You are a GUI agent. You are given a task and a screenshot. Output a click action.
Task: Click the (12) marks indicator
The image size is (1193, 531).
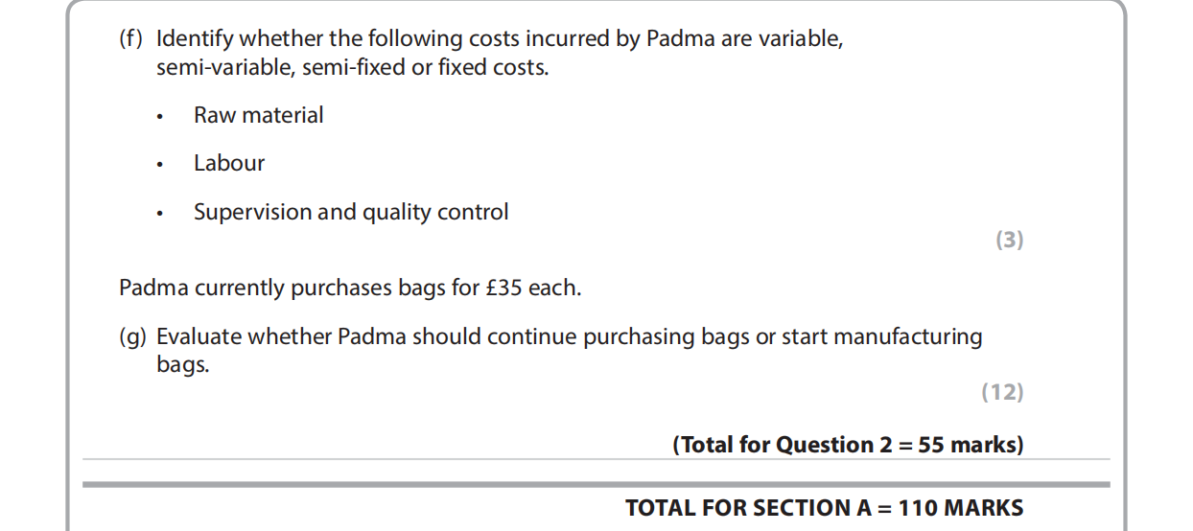click(x=1003, y=392)
